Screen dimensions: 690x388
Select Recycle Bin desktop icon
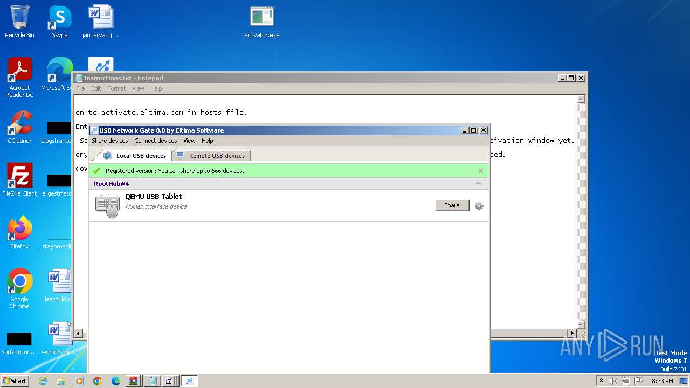(x=19, y=22)
